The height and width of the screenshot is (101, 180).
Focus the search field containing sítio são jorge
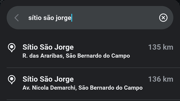tap(90, 18)
